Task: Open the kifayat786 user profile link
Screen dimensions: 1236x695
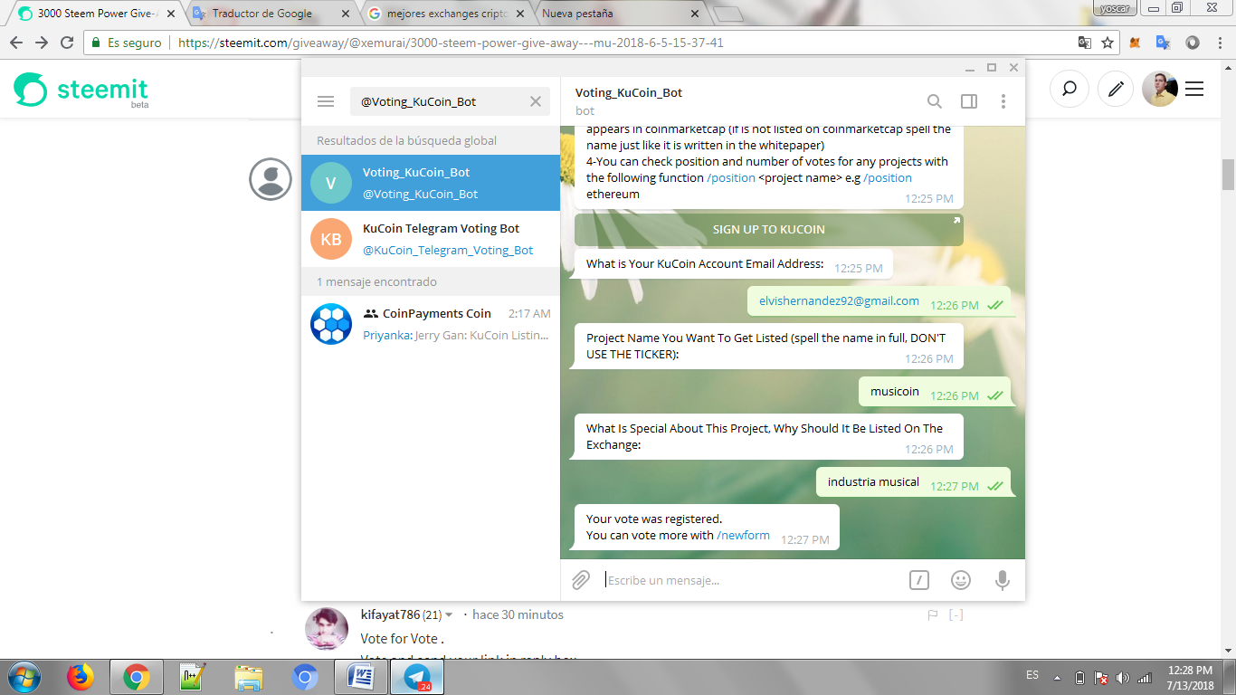Action: click(390, 615)
